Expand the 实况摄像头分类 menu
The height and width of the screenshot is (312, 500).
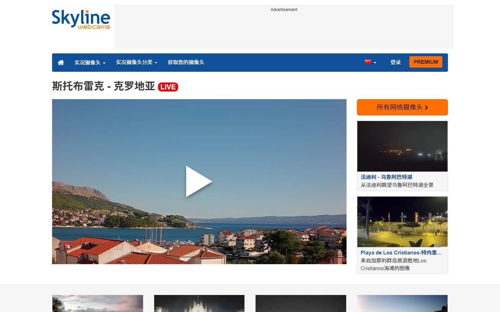click(x=136, y=62)
